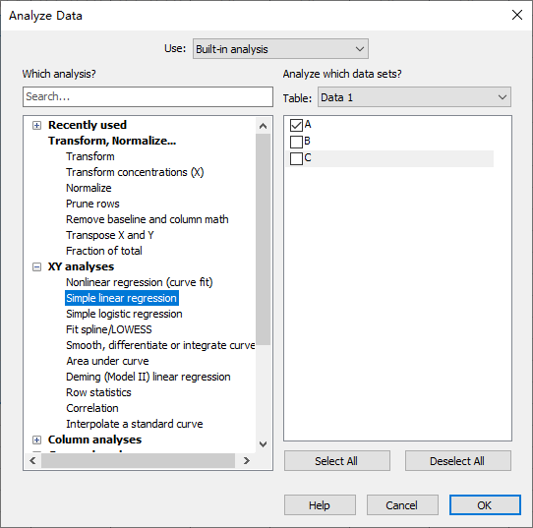The height and width of the screenshot is (528, 533).
Task: Click the analysis list scroll down arrow
Action: (263, 444)
